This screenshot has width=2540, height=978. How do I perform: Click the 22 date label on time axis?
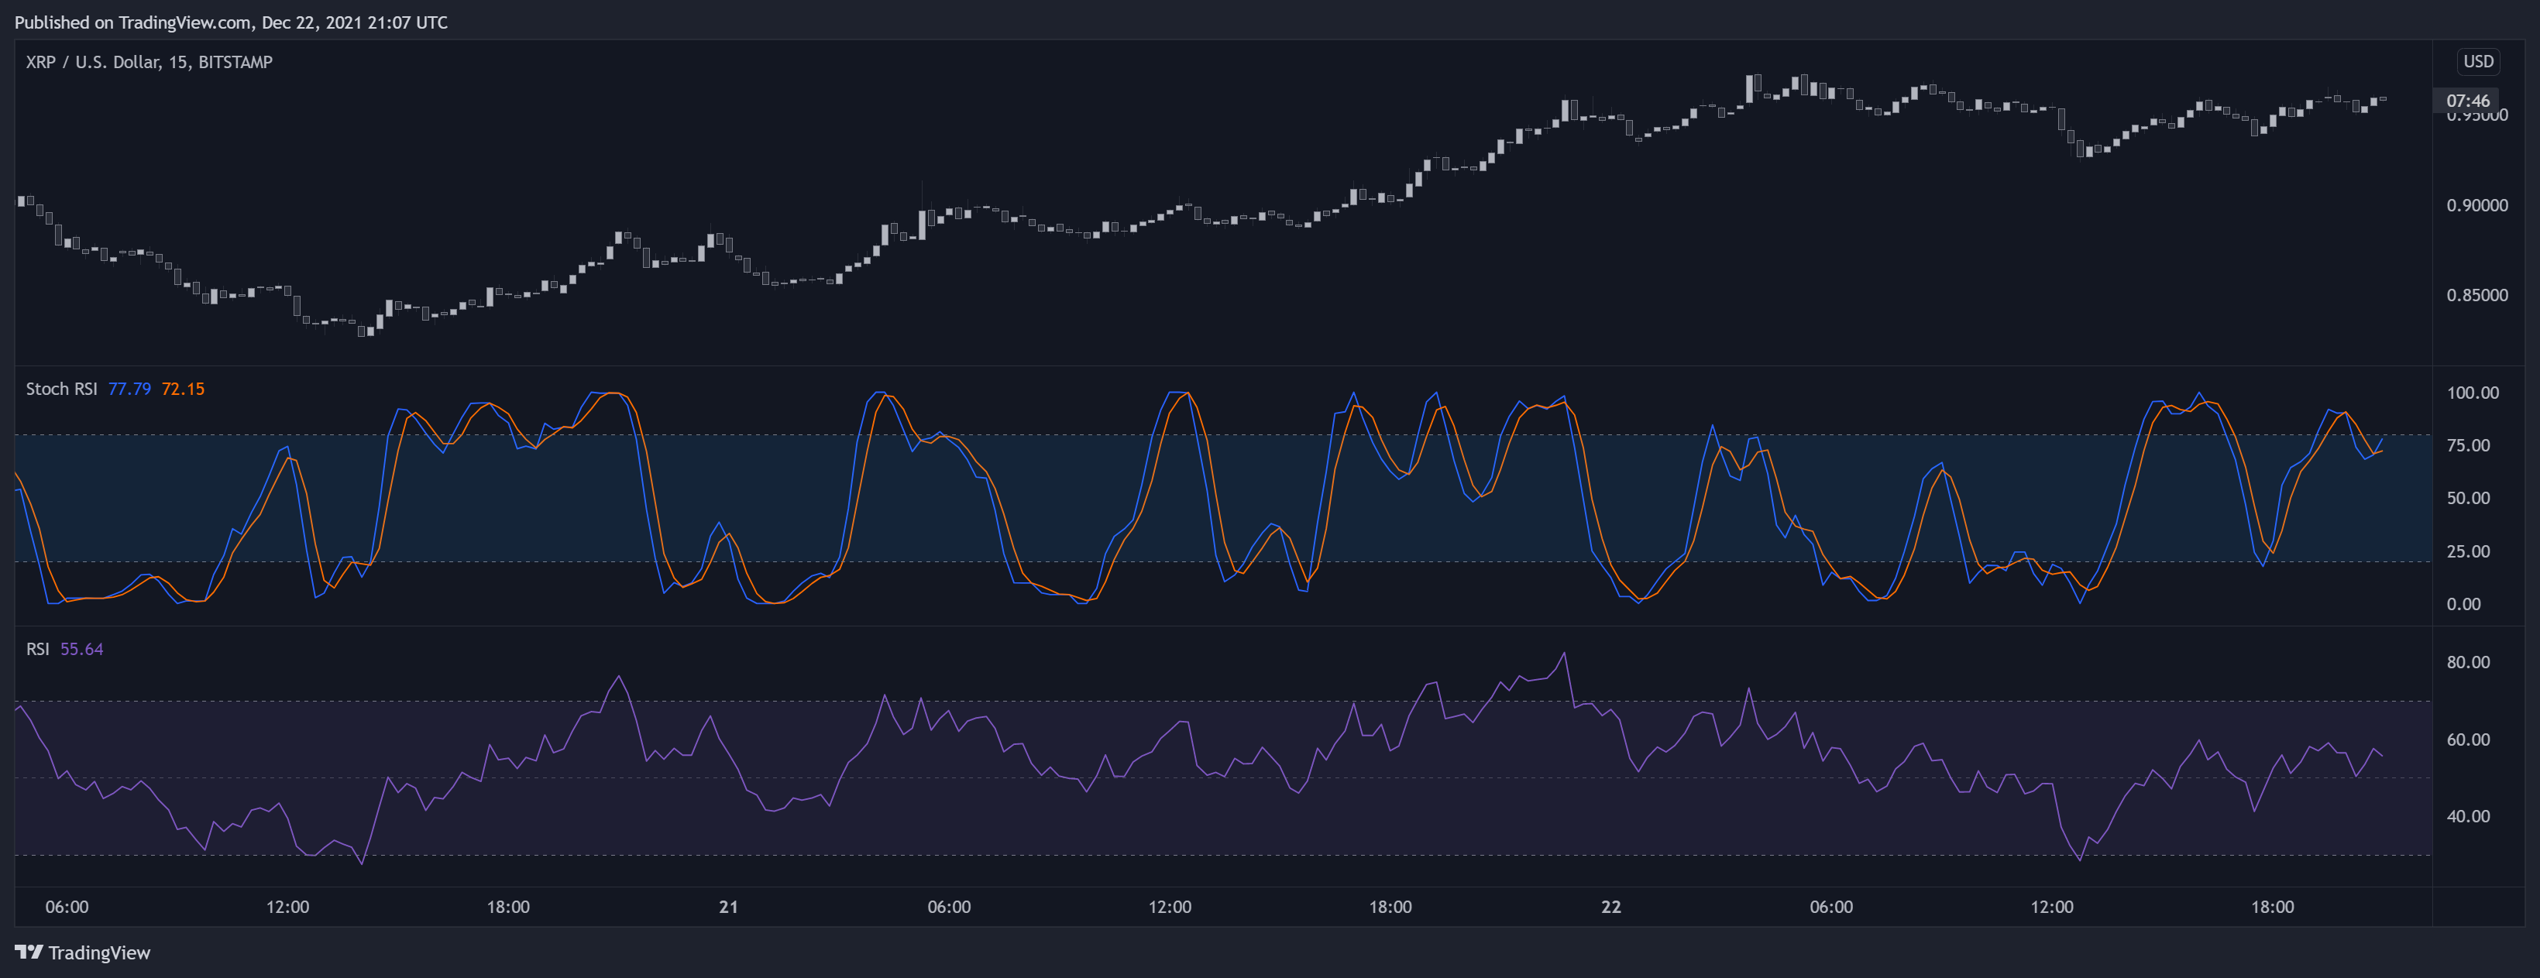[1611, 907]
